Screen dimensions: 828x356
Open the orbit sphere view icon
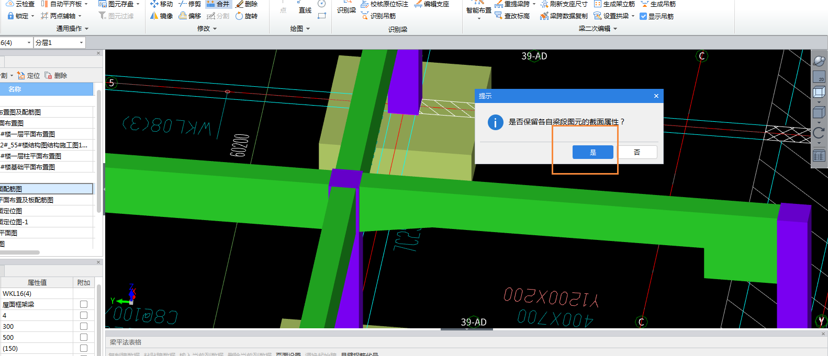pos(819,61)
